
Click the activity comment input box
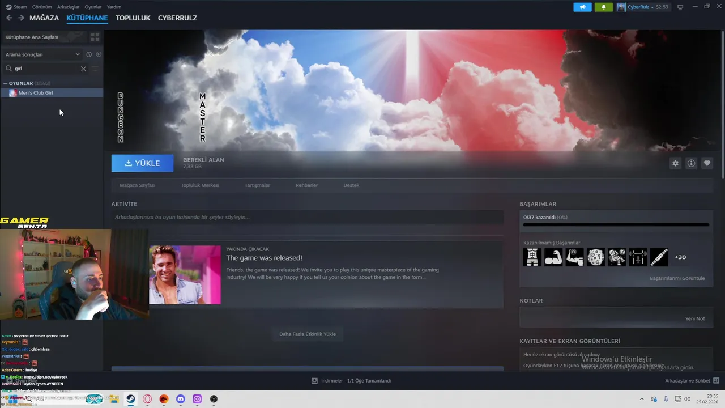(308, 217)
